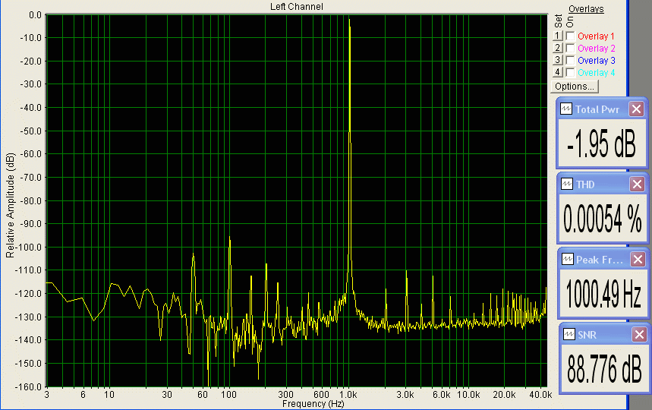Close the Total Pwr meter window
652x410 pixels.
pos(636,109)
